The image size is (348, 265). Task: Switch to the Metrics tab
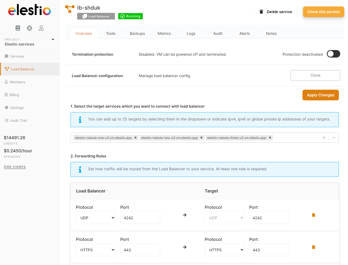tap(164, 33)
